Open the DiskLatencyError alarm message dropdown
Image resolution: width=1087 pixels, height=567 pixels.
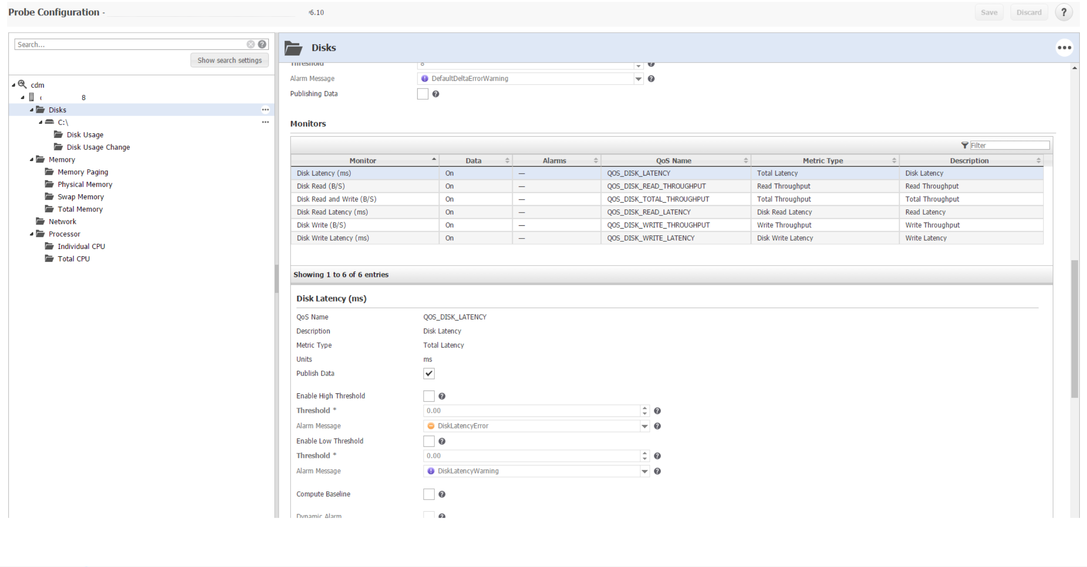pyautogui.click(x=644, y=426)
